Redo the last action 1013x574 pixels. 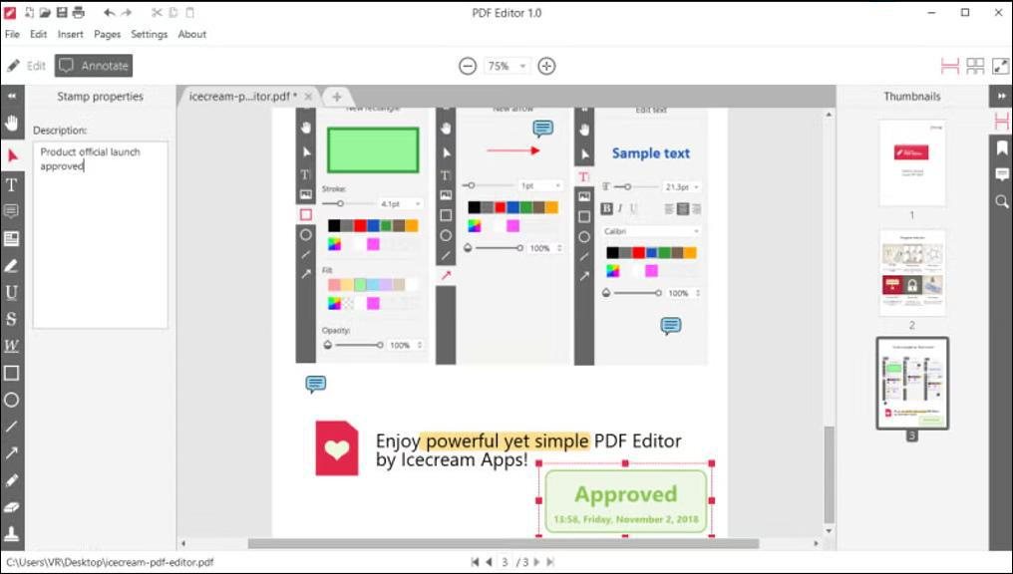click(127, 12)
